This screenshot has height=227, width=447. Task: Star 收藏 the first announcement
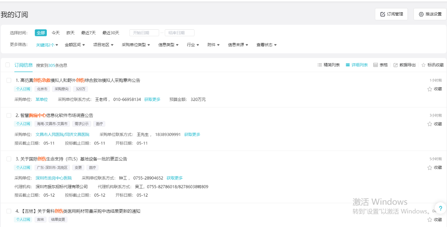(x=430, y=89)
